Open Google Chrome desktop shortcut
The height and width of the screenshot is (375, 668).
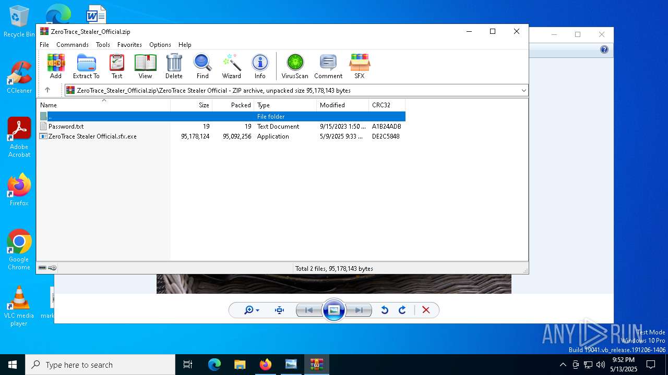pos(19,249)
